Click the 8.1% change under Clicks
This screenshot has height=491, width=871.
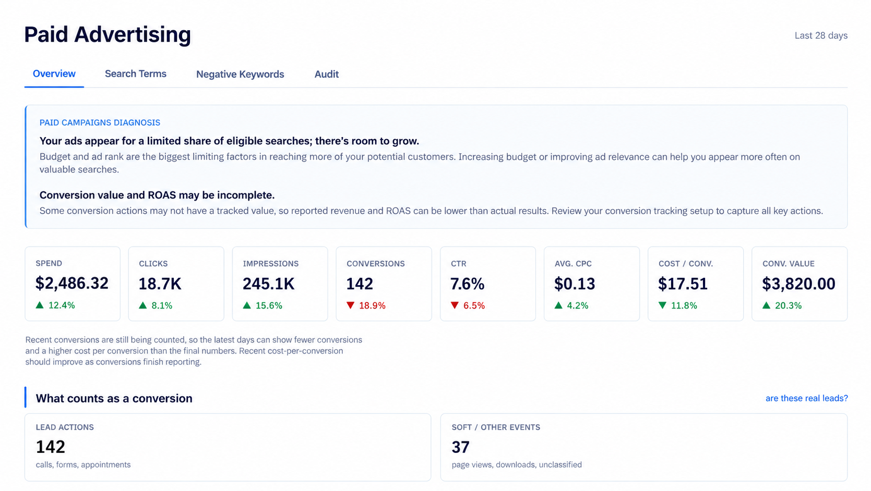point(162,305)
